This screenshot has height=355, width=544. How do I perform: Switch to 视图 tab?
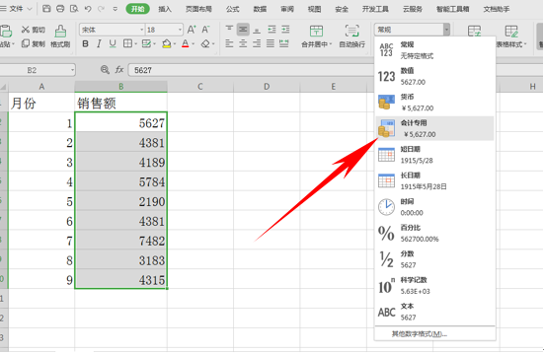tap(314, 9)
